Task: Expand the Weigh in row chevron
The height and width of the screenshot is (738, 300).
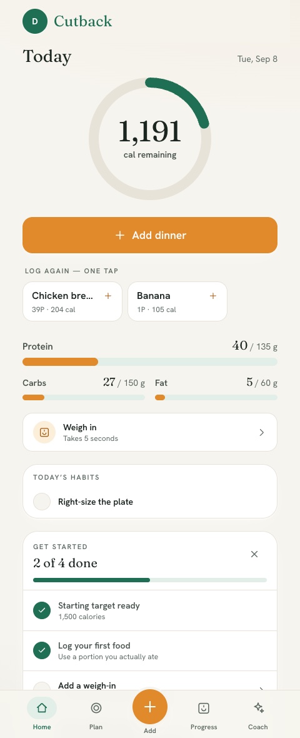Action: pyautogui.click(x=262, y=433)
